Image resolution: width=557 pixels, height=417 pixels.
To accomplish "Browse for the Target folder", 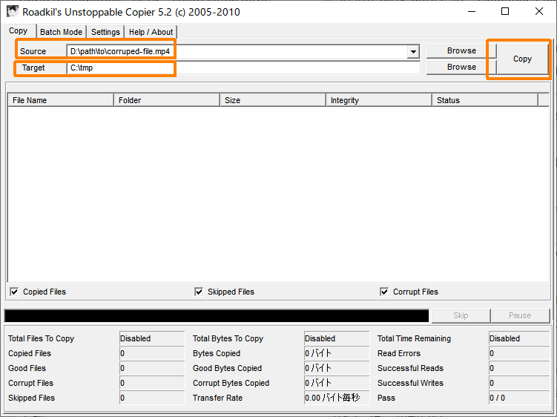I will [x=461, y=68].
